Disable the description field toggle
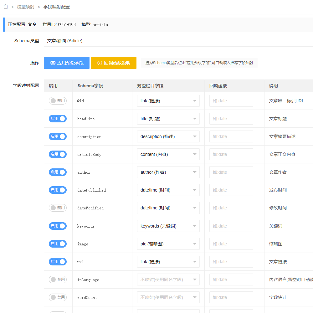313x313 pixels. pyautogui.click(x=58, y=136)
